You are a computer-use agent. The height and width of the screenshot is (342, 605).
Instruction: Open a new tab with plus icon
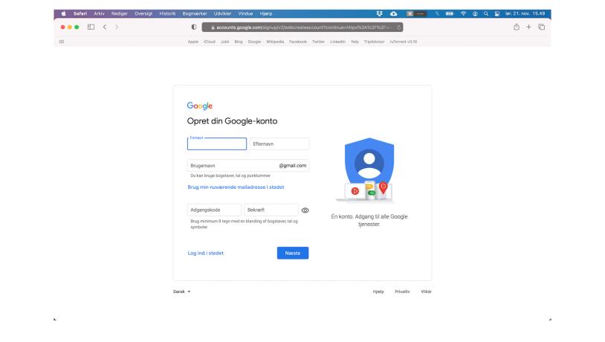tap(528, 27)
